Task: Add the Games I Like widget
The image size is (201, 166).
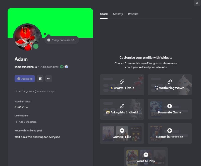Action: 122,133
